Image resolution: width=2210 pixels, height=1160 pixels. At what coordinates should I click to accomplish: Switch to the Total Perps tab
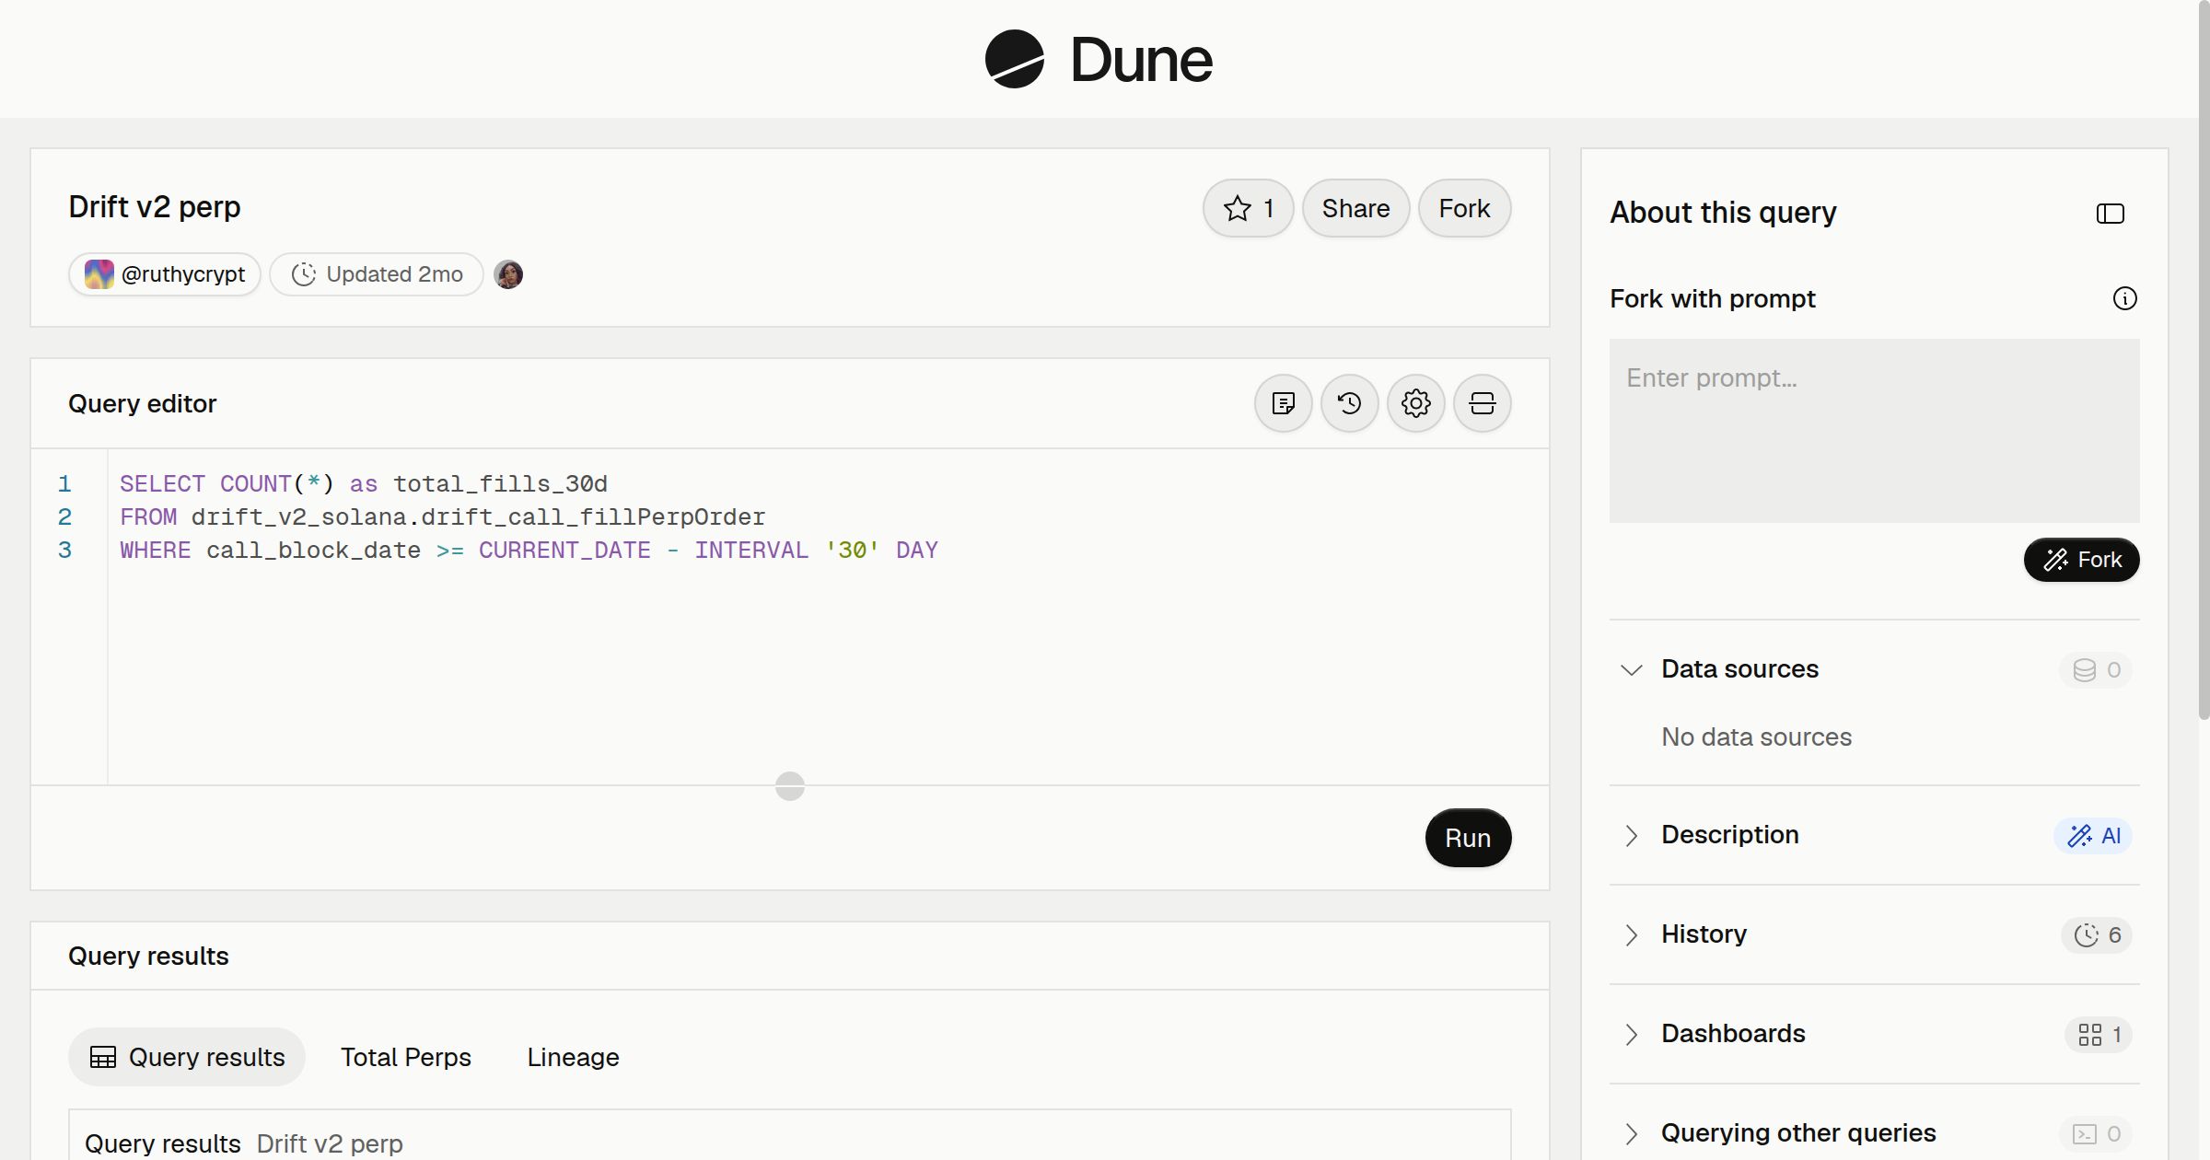tap(406, 1057)
